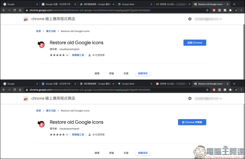Image resolution: width=245 pixels, height=159 pixels.
Task: Click the Restore old Google icons logo, top window
Action: tap(41, 45)
